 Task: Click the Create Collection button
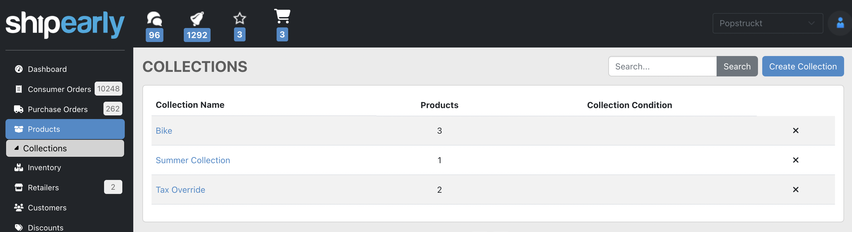pos(803,66)
